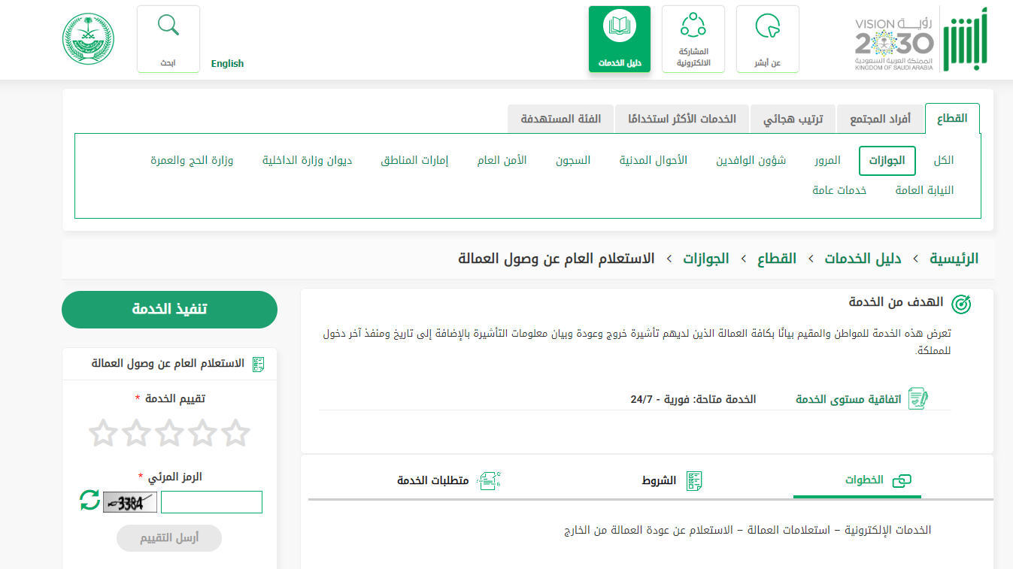1013x569 pixels.
Task: Open the دليل الخدمات services guide button
Action: tap(620, 39)
